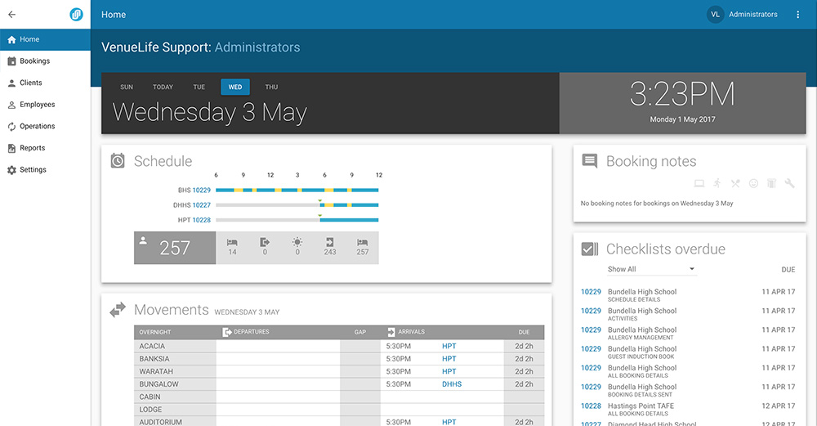Open the three-dot menu in top bar

tap(797, 15)
